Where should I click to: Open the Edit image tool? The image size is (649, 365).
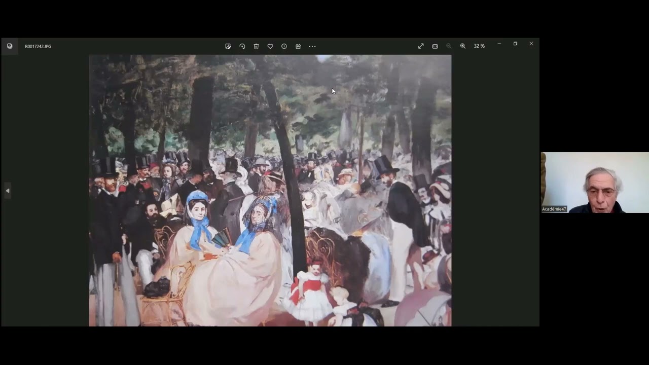(x=228, y=46)
